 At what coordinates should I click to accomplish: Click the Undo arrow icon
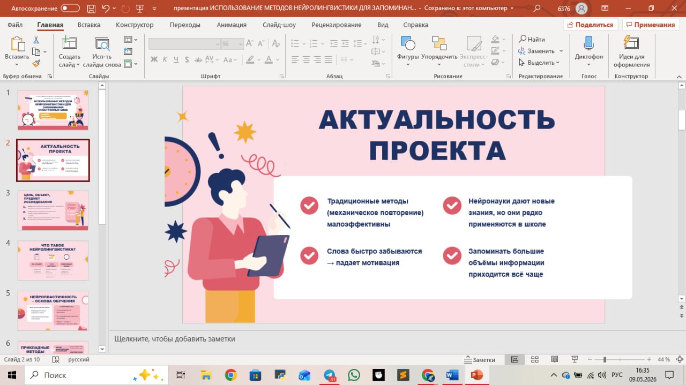tap(106, 9)
